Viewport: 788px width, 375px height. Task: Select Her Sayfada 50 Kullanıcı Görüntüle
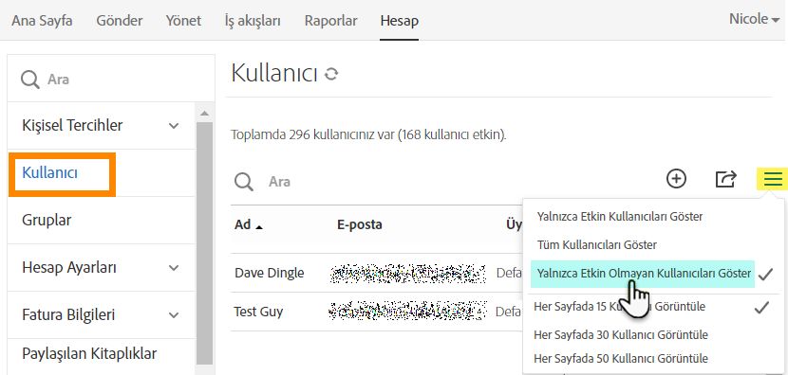click(x=621, y=359)
